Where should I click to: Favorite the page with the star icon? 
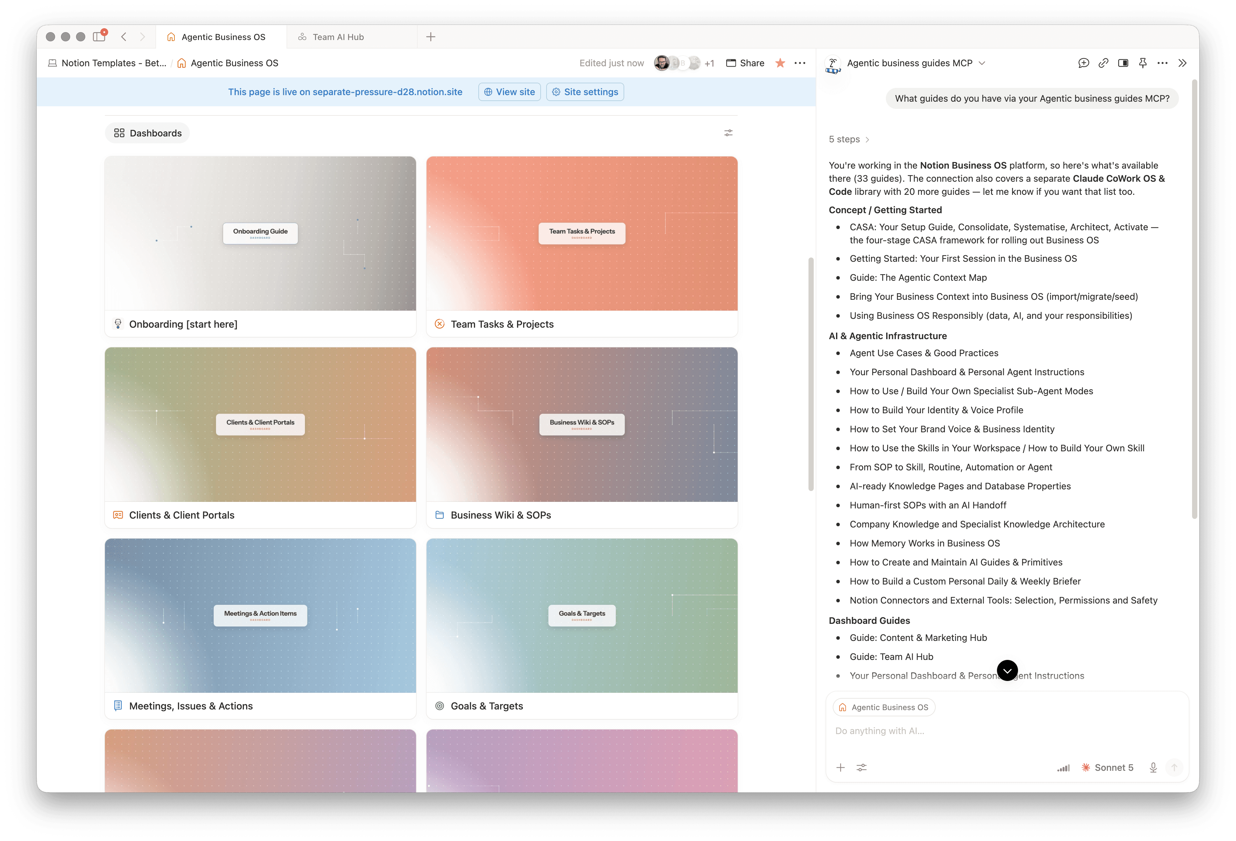[780, 63]
